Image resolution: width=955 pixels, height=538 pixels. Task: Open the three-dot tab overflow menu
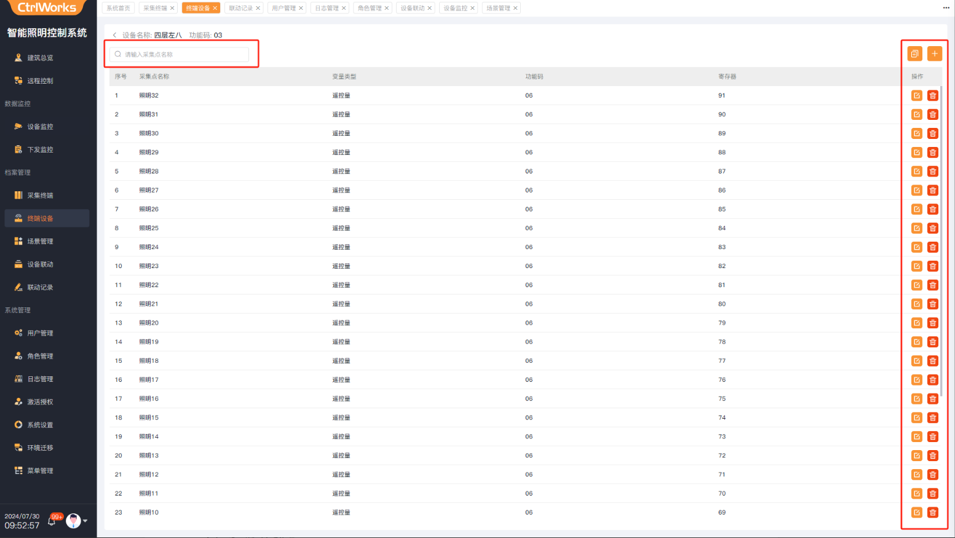coord(946,8)
